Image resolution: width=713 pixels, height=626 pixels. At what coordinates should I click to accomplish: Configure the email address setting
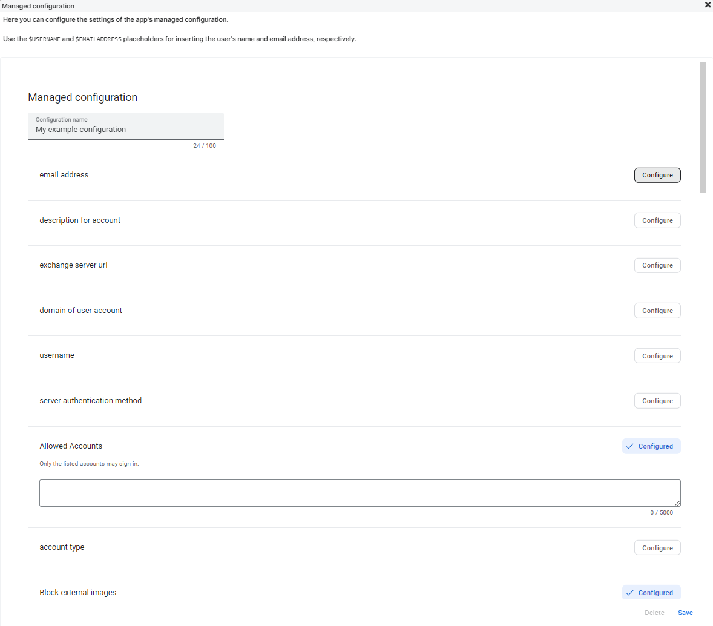(657, 175)
